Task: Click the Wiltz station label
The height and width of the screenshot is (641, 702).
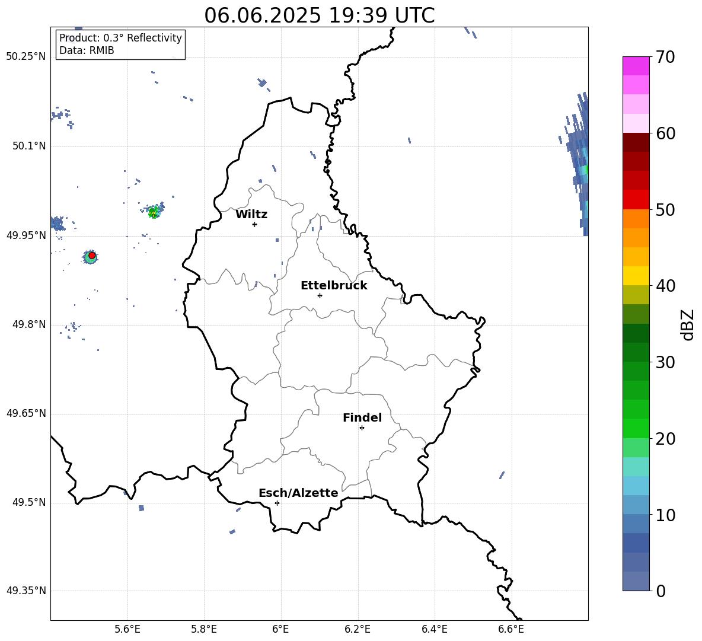Action: click(x=251, y=215)
